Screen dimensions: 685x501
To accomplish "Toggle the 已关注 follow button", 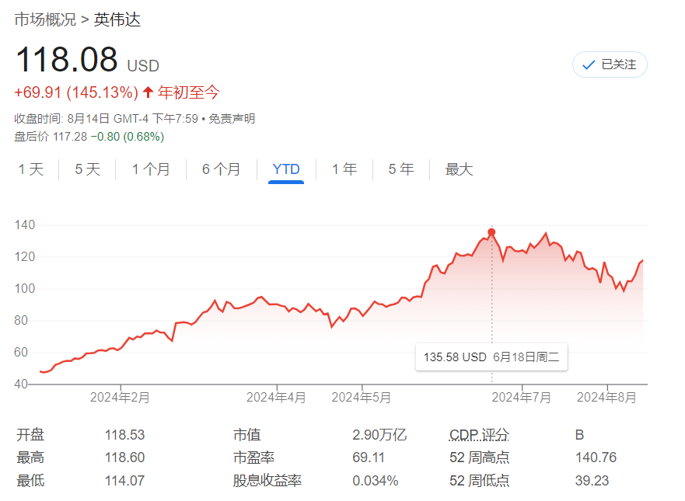I will point(610,64).
